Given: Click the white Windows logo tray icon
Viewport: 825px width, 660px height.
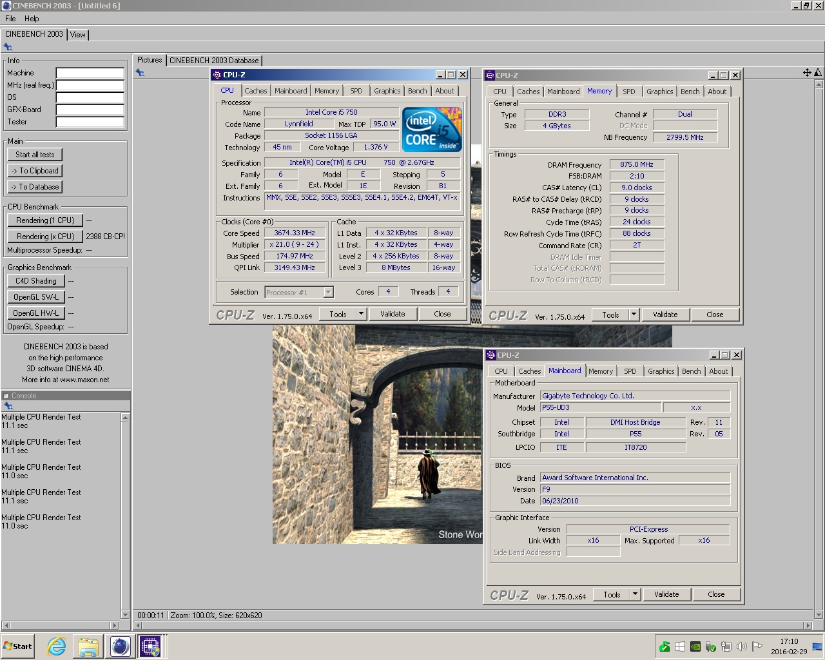Looking at the screenshot, I should pos(680,646).
